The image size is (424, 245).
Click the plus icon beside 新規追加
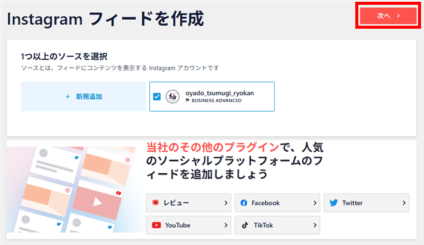(67, 96)
